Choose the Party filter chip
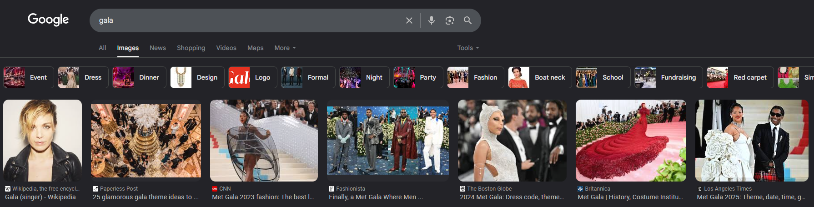The image size is (814, 207). point(418,77)
